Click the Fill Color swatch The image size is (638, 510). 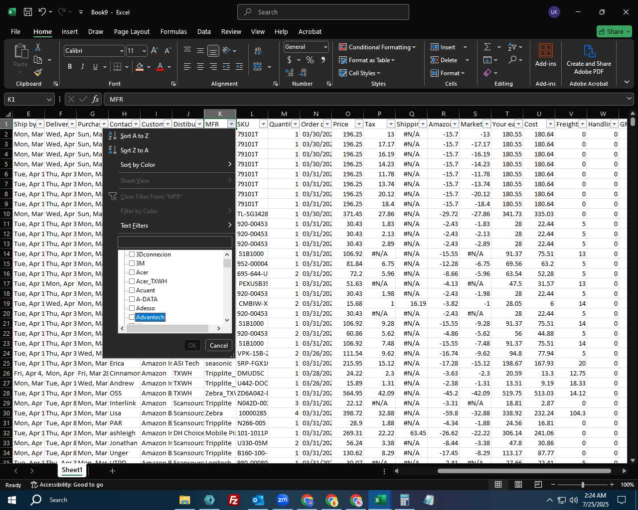140,67
